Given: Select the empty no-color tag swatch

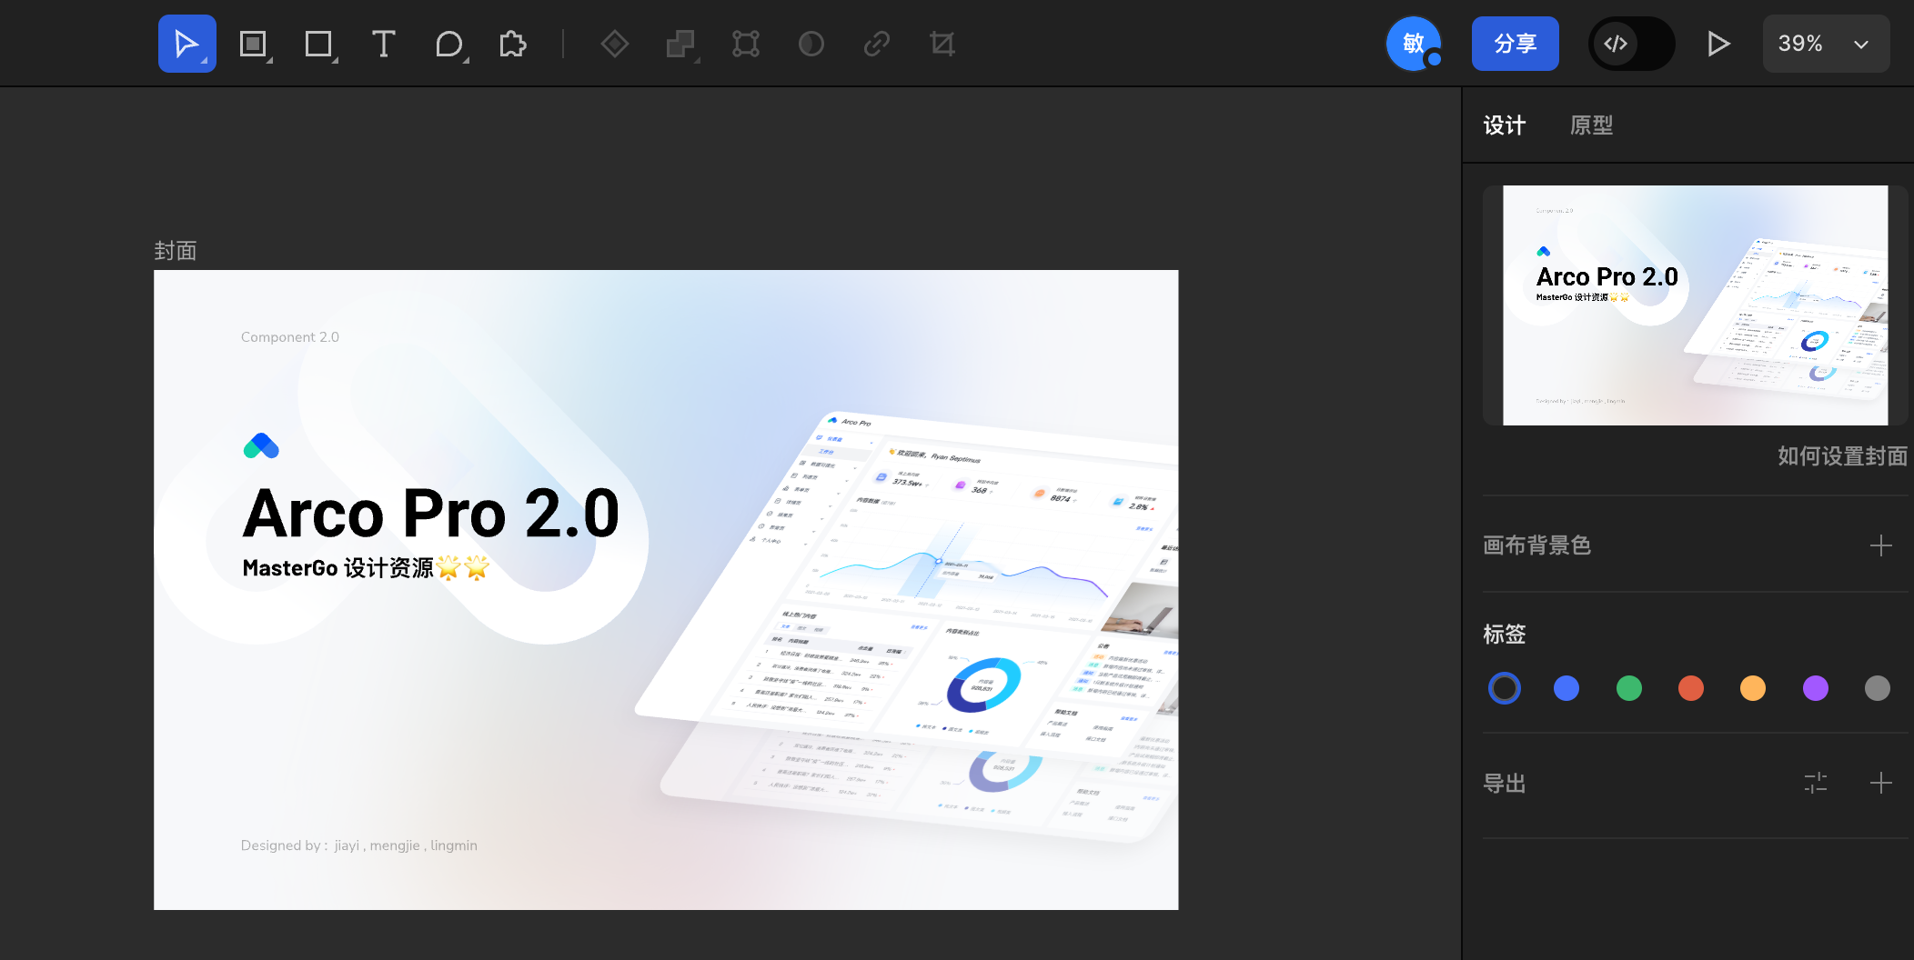Looking at the screenshot, I should [1505, 688].
